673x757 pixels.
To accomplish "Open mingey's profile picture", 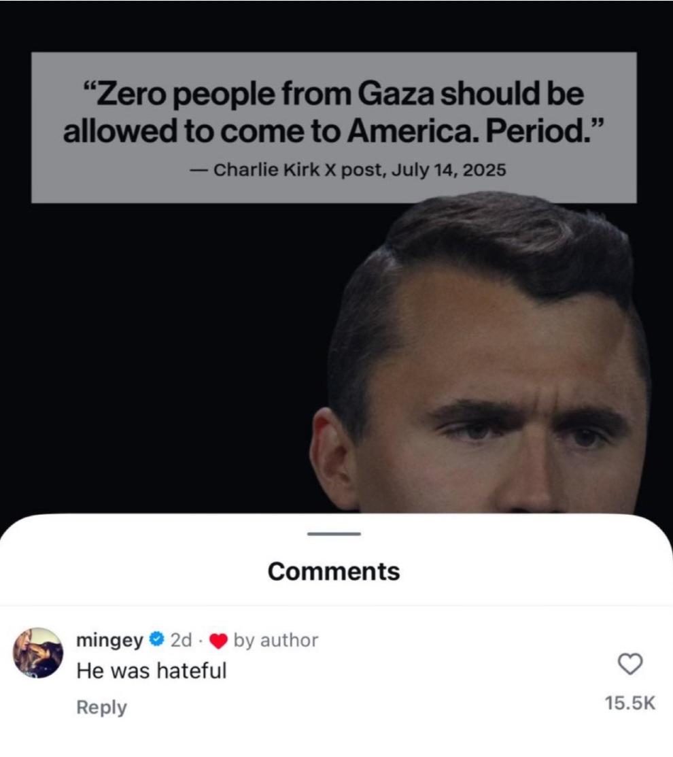I will (x=37, y=653).
